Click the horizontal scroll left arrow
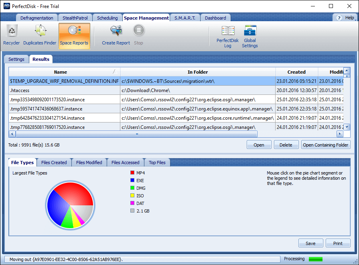 coord(12,134)
